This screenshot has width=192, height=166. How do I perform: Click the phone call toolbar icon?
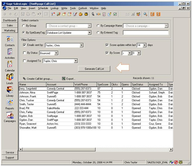tap(93, 14)
